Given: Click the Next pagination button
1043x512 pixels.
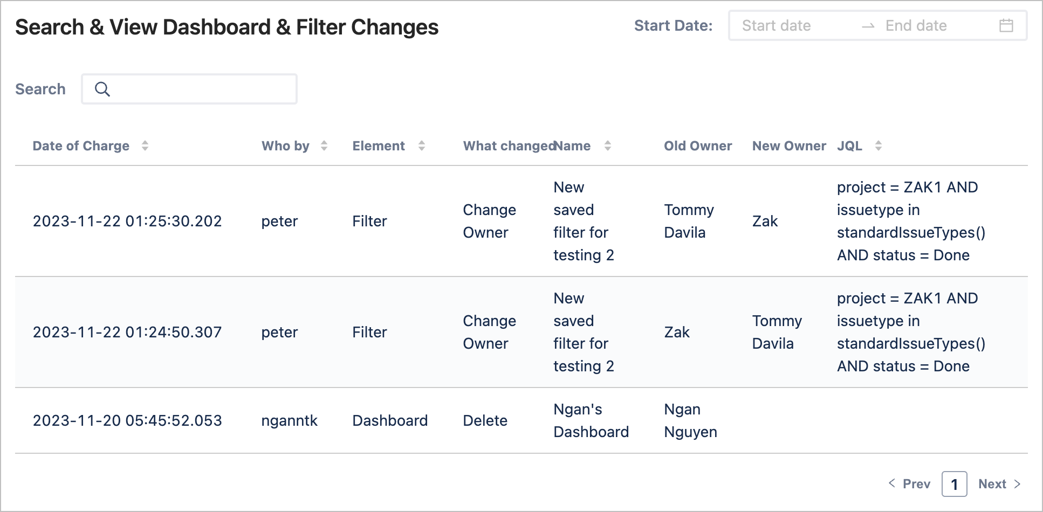Looking at the screenshot, I should (x=999, y=484).
